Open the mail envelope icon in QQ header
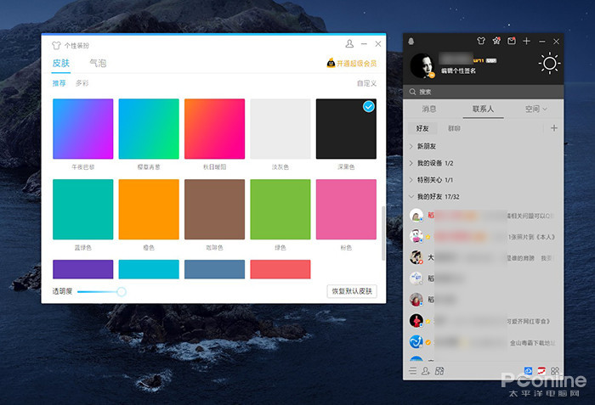The width and height of the screenshot is (595, 405). coord(512,41)
